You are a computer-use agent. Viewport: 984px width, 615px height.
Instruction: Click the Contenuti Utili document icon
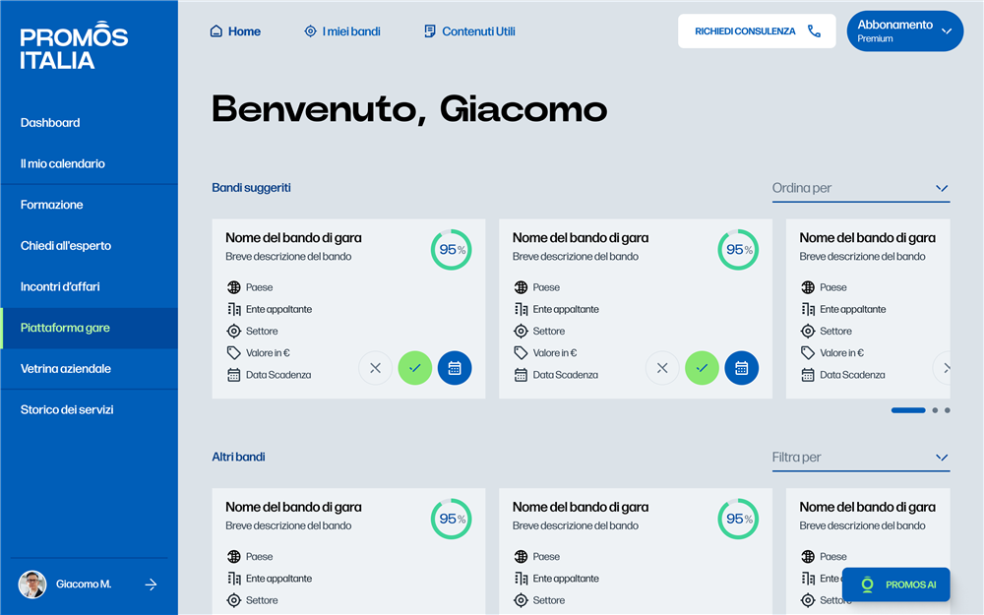pyautogui.click(x=430, y=31)
